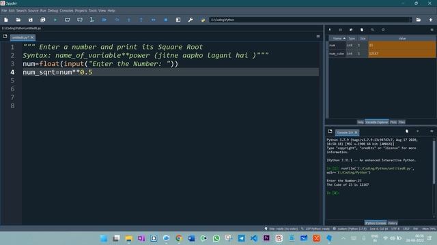Viewport: 437px width, 245px height.
Task: Open WhatsApp from the taskbar
Action: tap(216, 238)
